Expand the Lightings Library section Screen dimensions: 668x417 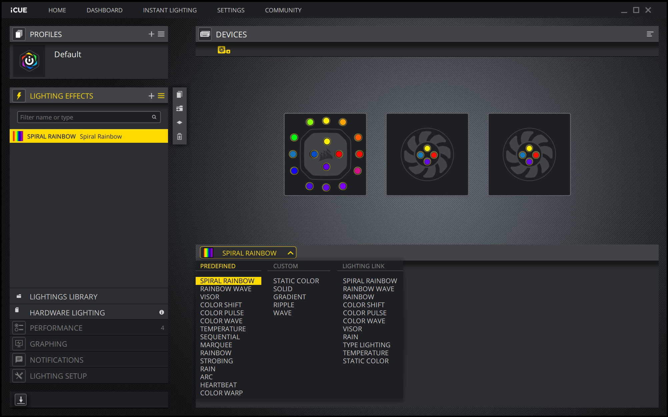63,297
